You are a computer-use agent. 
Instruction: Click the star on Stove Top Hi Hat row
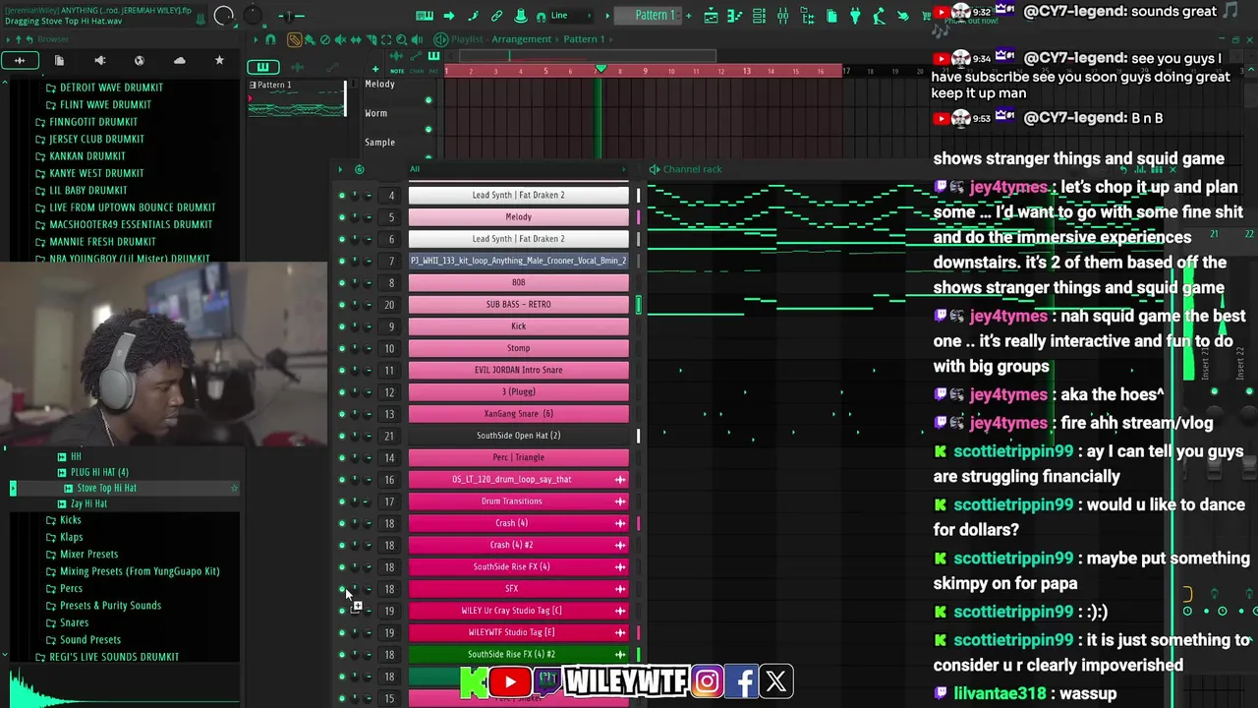pyautogui.click(x=234, y=488)
